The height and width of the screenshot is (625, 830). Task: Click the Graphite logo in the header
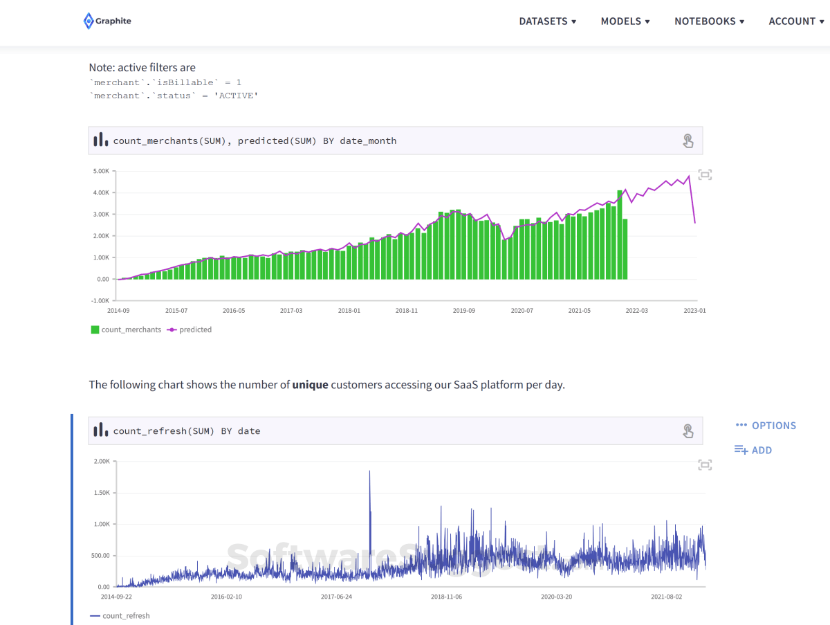107,21
